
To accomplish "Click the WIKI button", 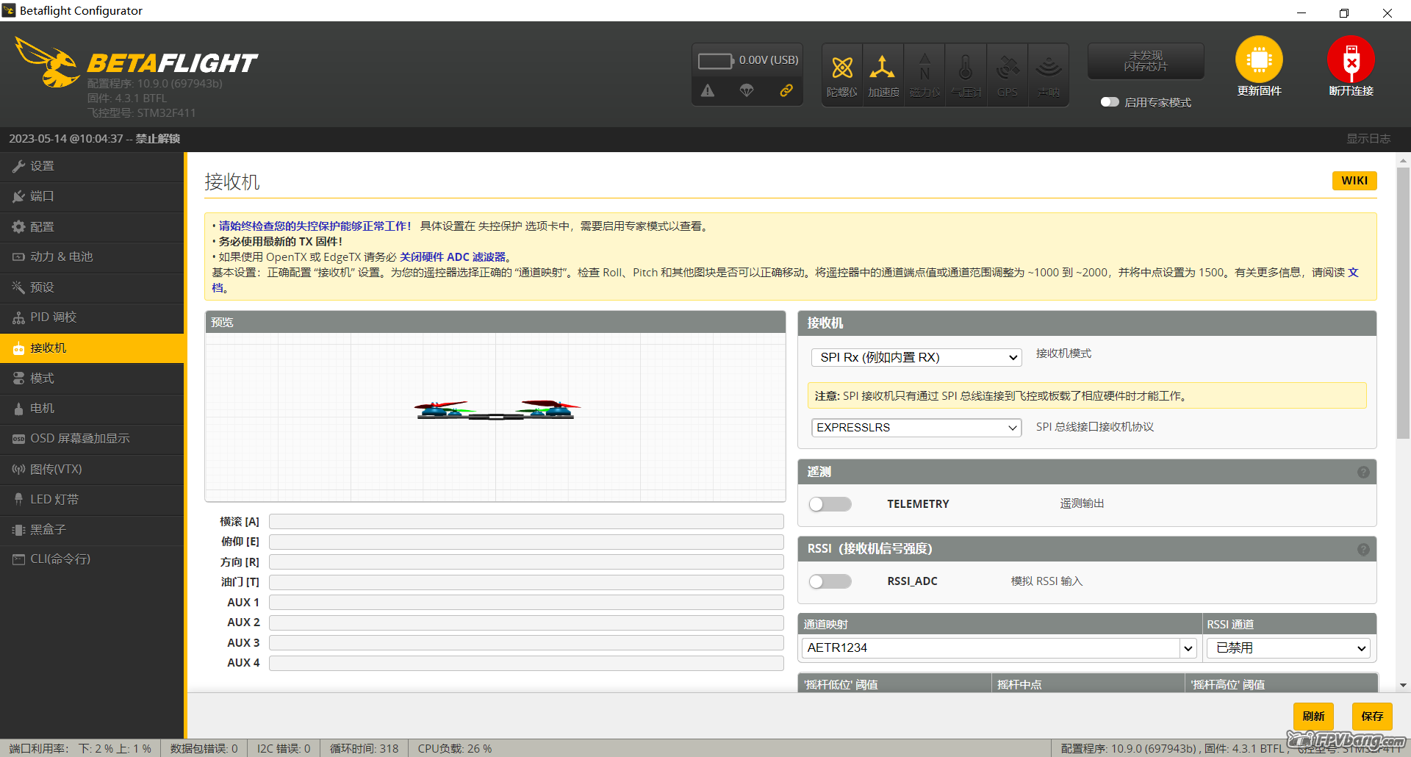I will [x=1354, y=181].
